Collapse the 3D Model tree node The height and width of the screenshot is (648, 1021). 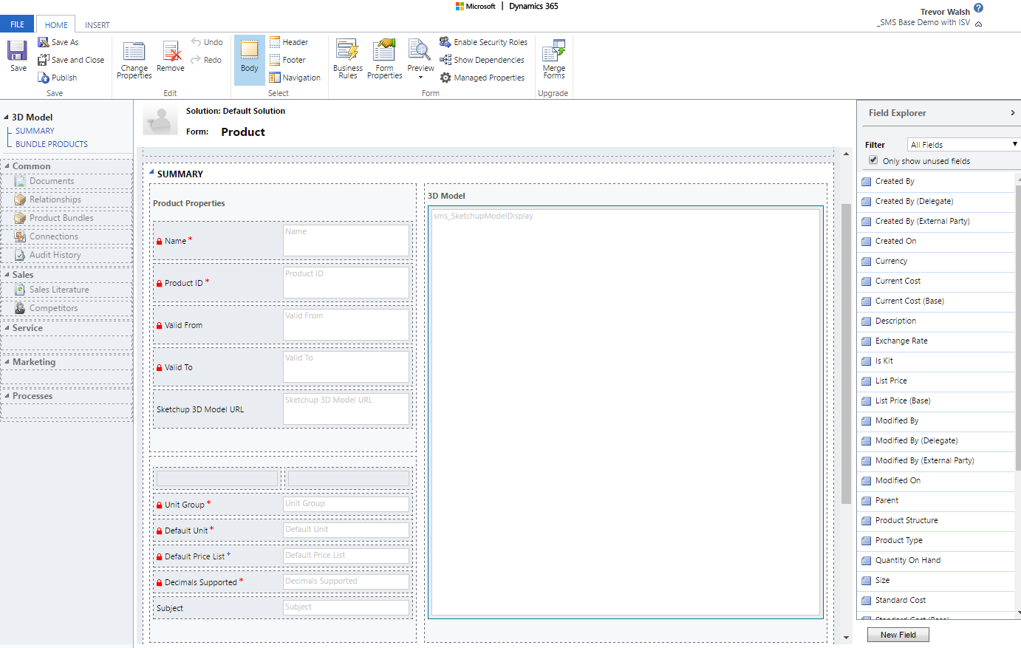pos(7,117)
